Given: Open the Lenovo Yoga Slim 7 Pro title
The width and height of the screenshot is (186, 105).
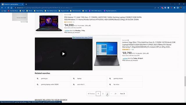Looking at the screenshot, I should click(x=149, y=45).
